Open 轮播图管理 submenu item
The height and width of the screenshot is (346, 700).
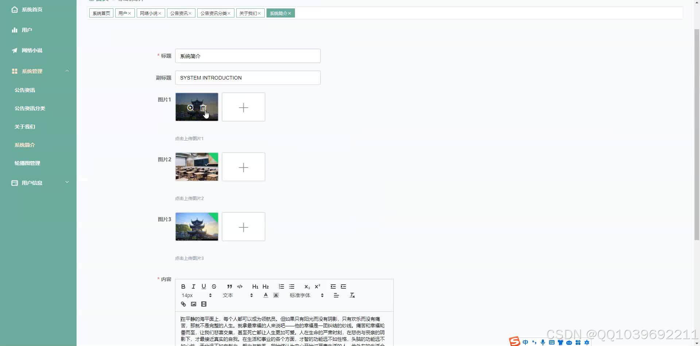38,163
